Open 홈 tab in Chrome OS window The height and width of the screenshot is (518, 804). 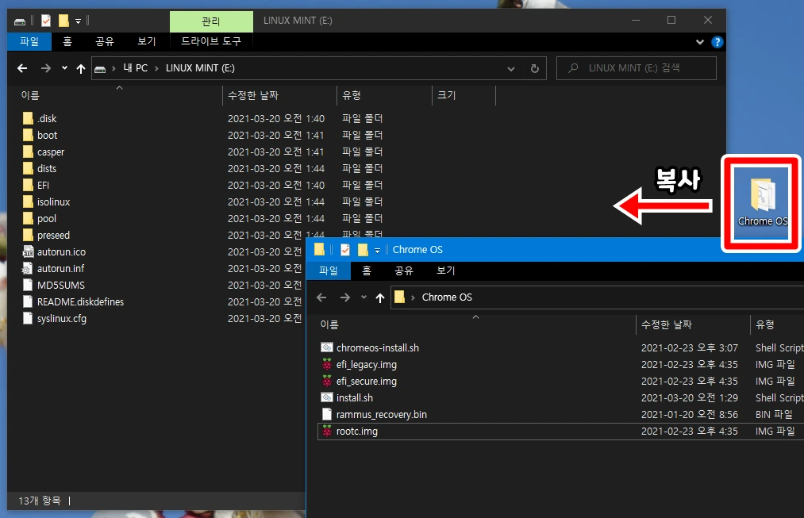coord(366,271)
